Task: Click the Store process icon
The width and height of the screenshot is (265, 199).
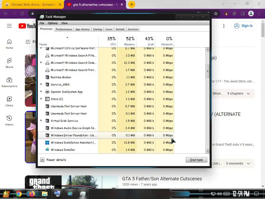Action: pos(47,99)
